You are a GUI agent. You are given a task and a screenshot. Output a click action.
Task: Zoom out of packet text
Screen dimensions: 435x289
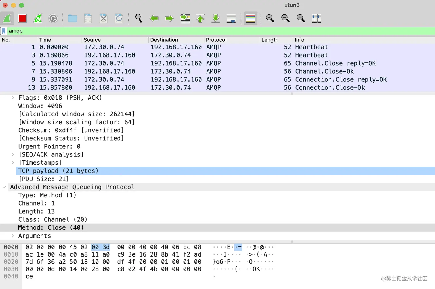(285, 18)
